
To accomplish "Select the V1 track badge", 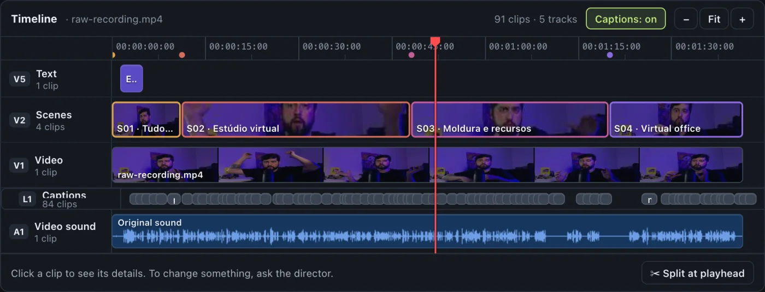I will [x=19, y=166].
